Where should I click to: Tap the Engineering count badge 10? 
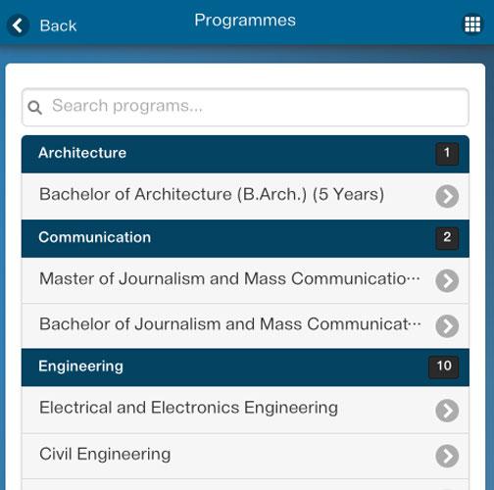444,367
